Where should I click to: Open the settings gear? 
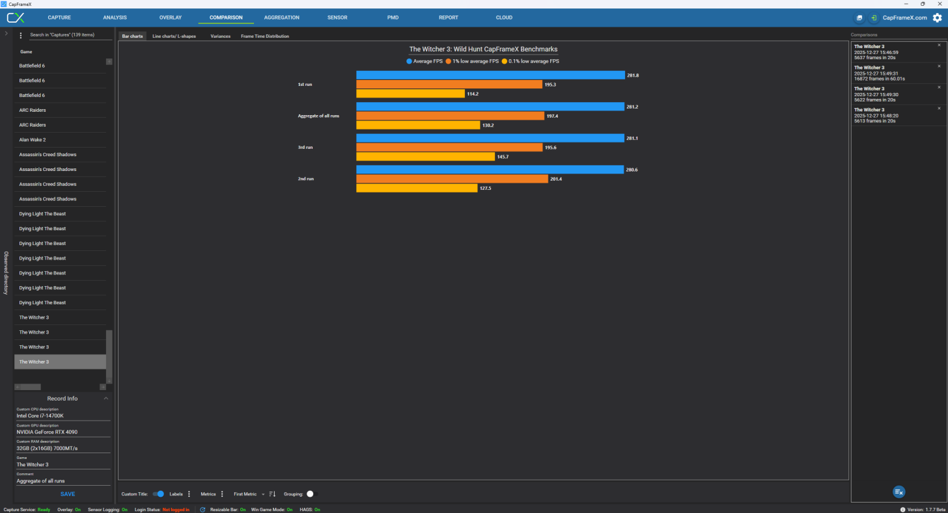point(937,18)
